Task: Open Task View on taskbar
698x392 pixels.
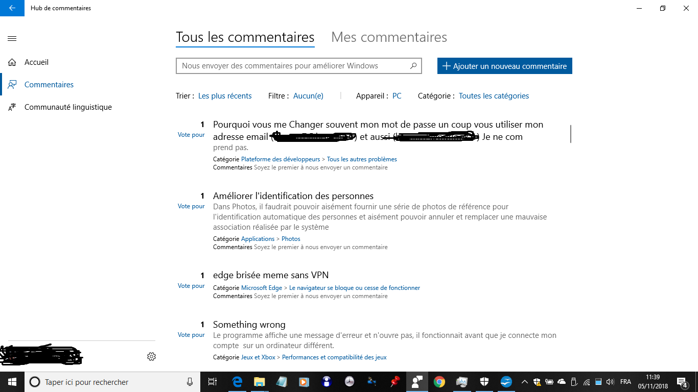Action: point(213,382)
